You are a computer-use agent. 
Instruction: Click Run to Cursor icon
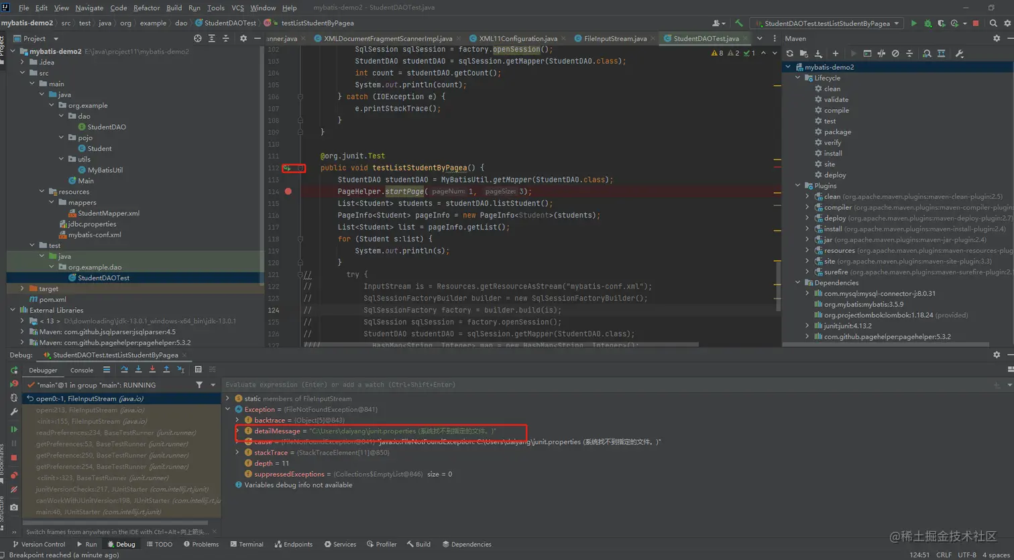pyautogui.click(x=181, y=370)
